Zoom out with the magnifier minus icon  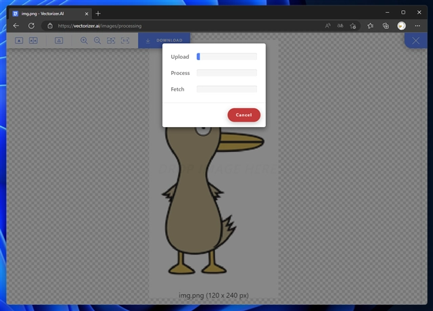(x=97, y=41)
